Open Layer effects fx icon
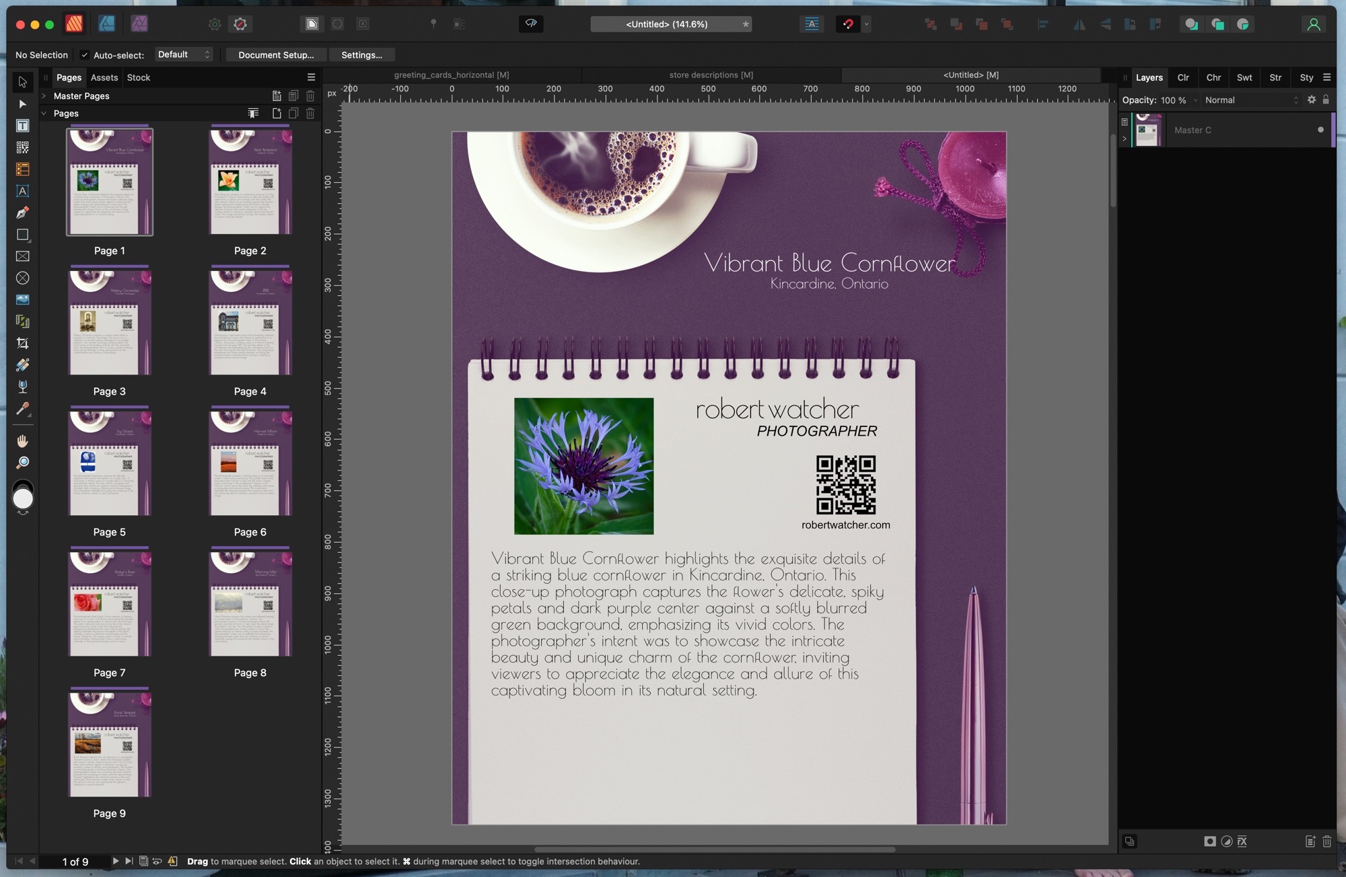 1242,841
